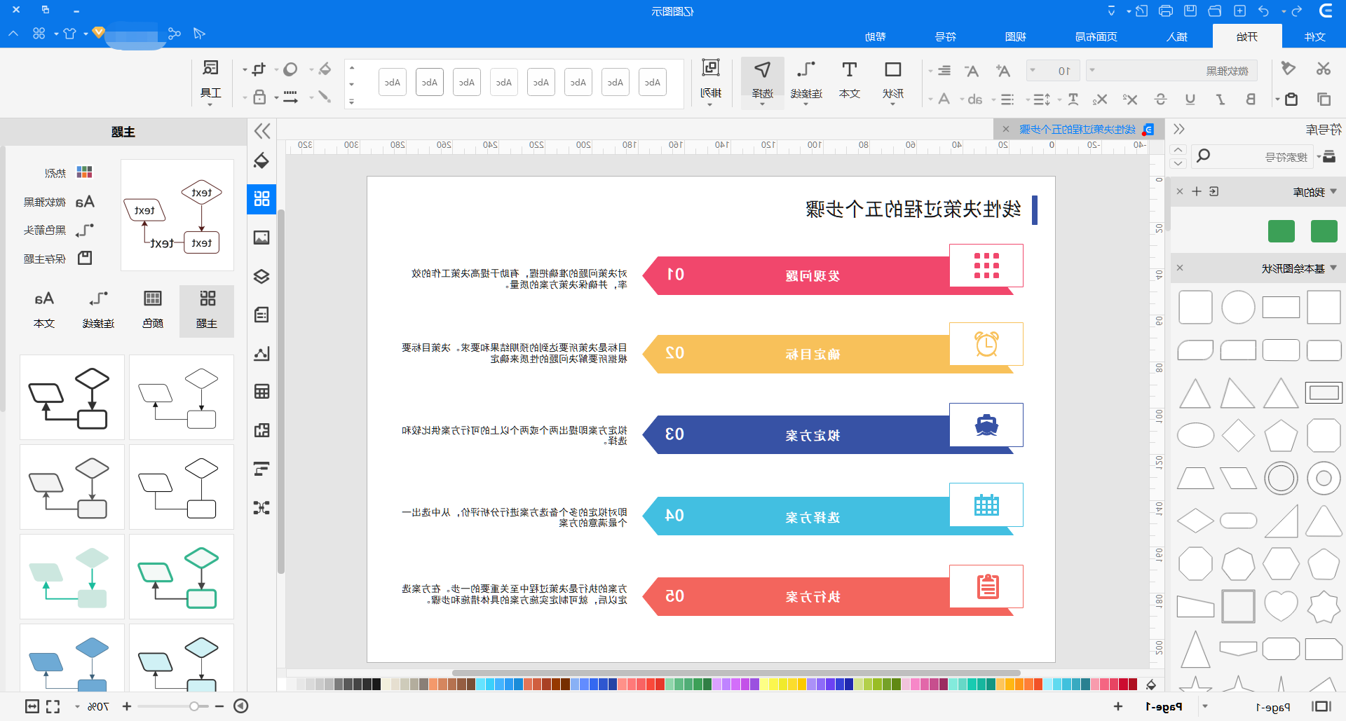
Task: Open the font size dropdown showing 10
Action: [x=1053, y=71]
